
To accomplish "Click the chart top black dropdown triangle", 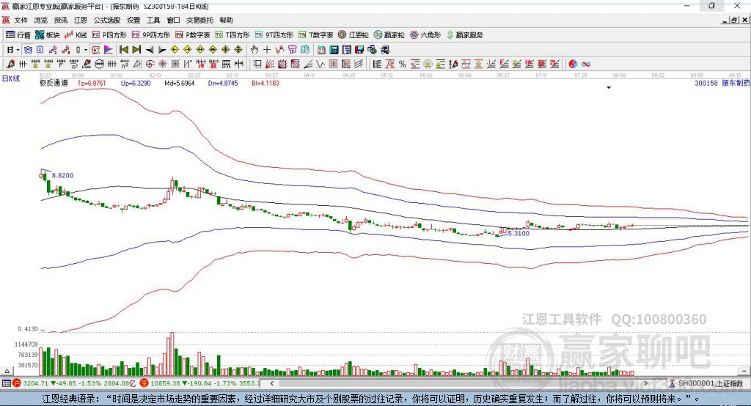I will pyautogui.click(x=609, y=88).
